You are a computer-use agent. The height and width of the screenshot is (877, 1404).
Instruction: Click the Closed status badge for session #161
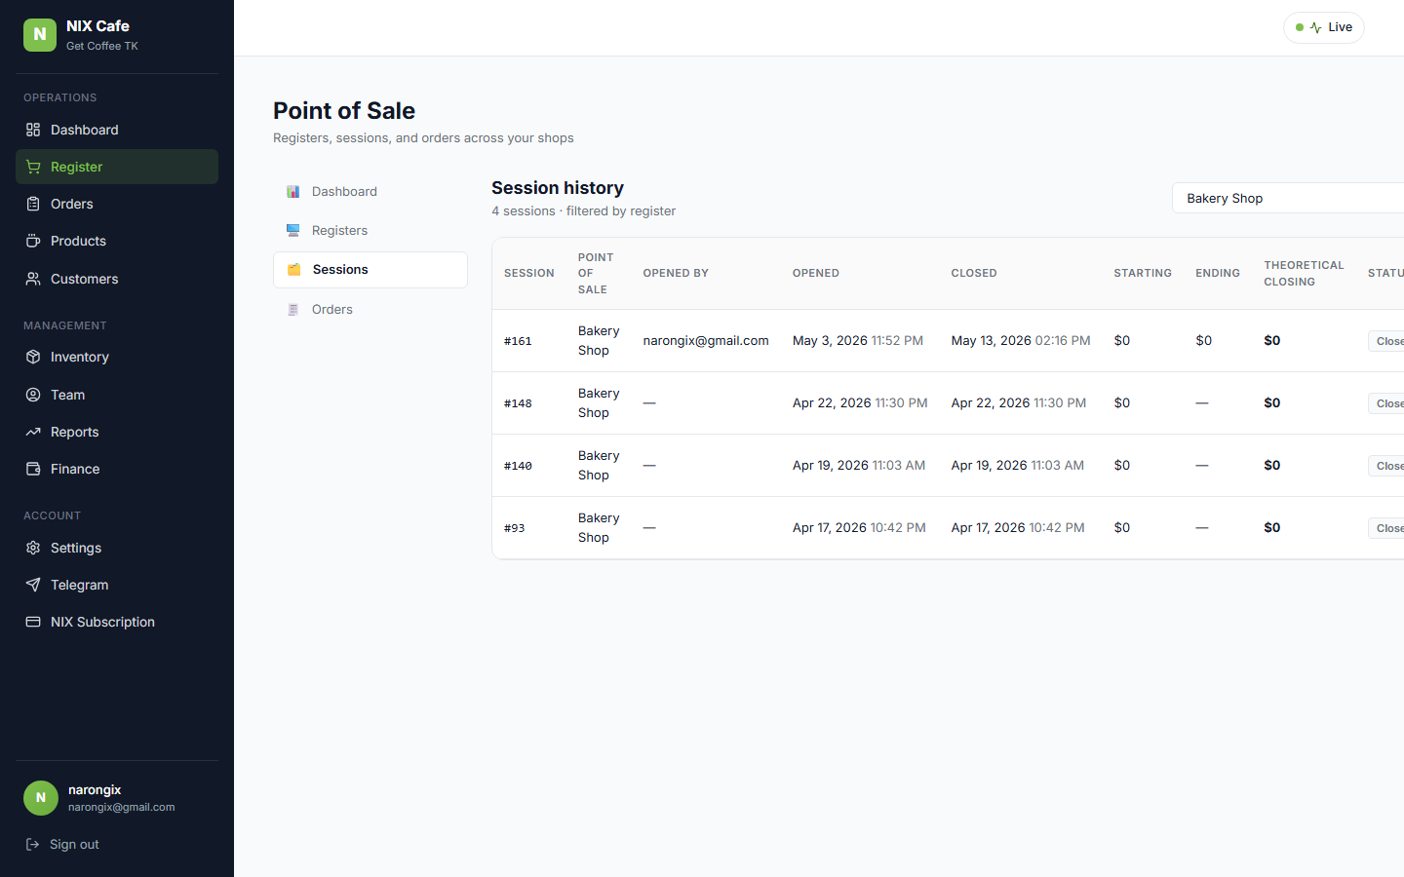point(1386,341)
